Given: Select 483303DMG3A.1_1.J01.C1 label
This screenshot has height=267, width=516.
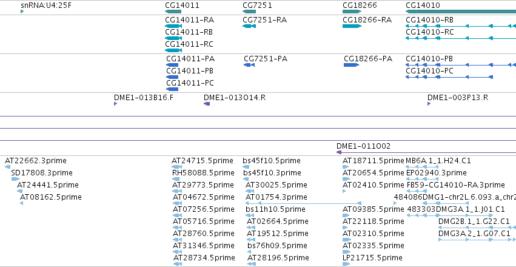Looking at the screenshot, I should [456, 209].
